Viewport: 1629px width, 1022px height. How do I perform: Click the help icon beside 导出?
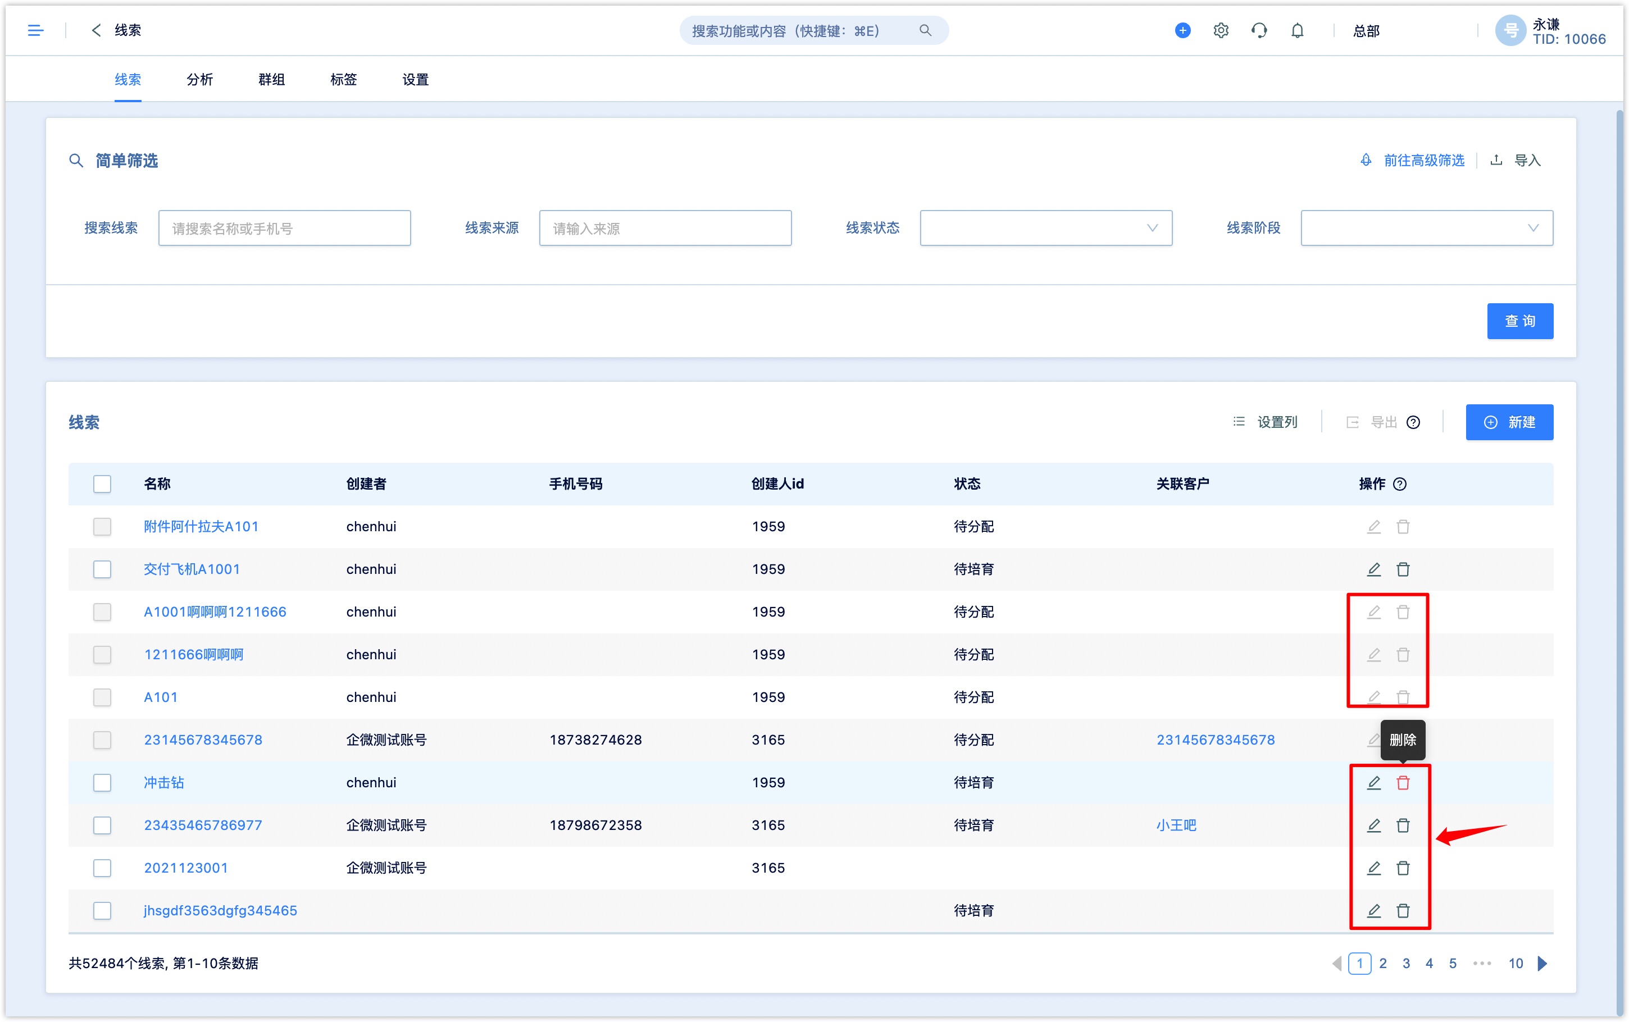1413,422
